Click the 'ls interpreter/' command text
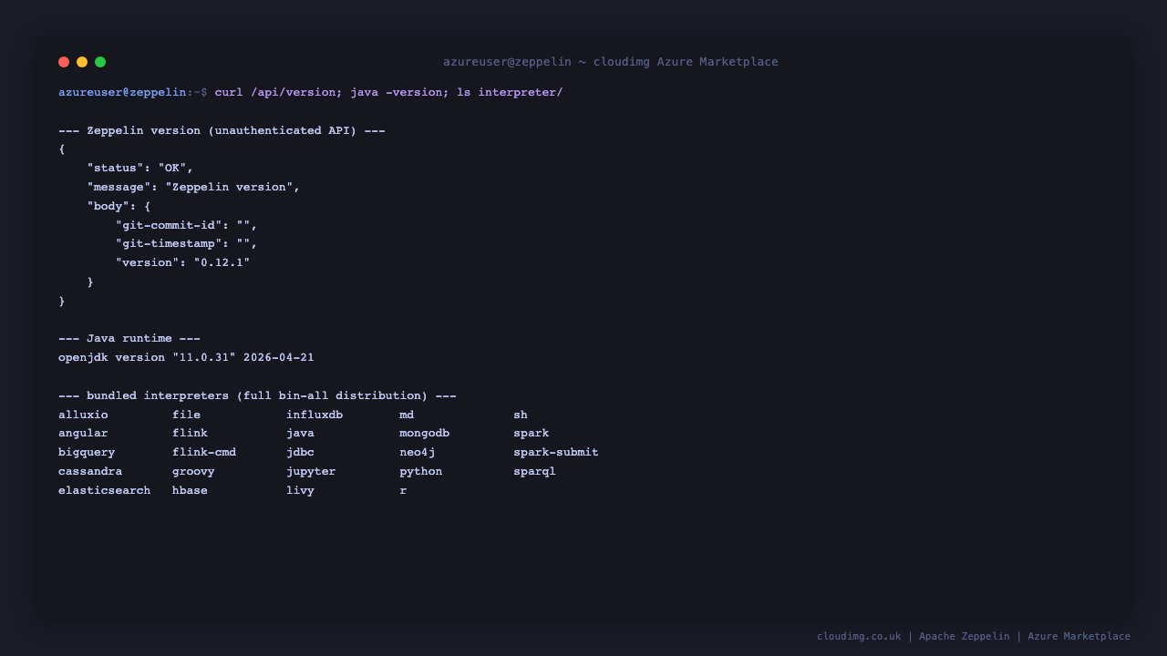This screenshot has width=1167, height=656. coord(510,92)
